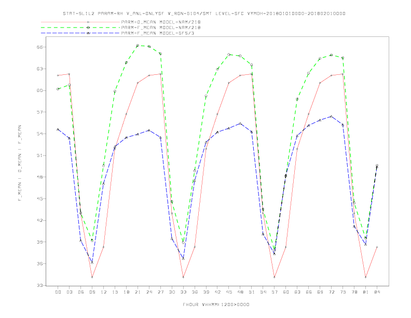Viewport: 411px width, 318px height.
Task: Click y-axis tick label 54
Action: coord(40,134)
